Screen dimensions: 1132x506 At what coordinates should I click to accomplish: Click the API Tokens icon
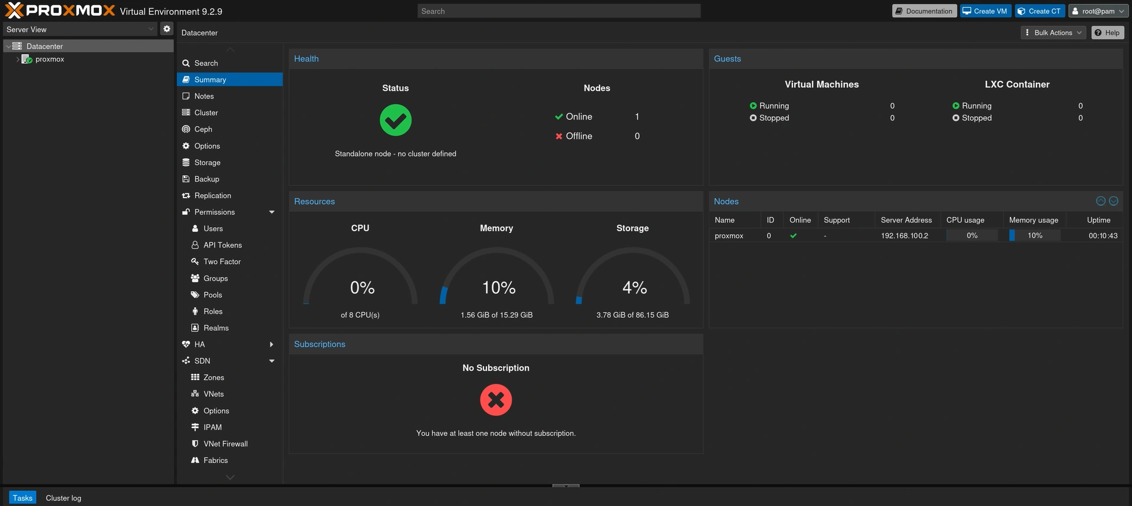(x=195, y=245)
